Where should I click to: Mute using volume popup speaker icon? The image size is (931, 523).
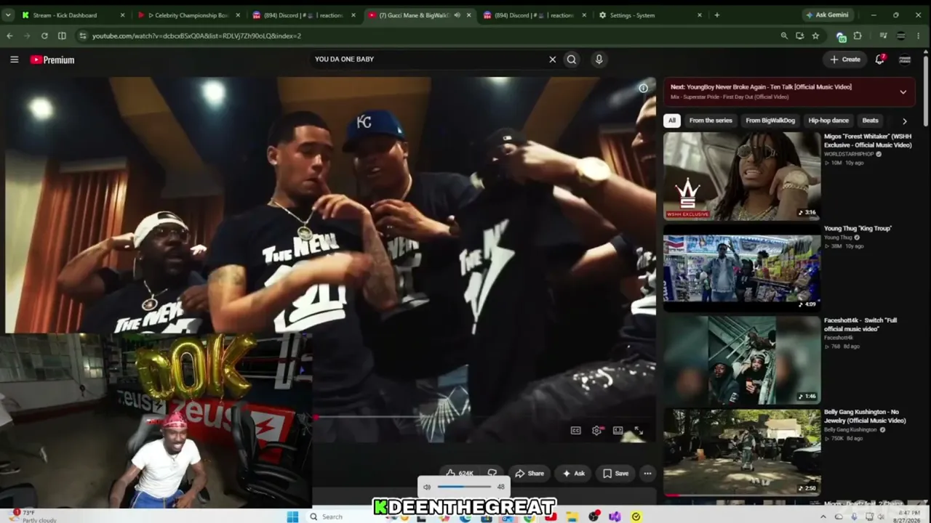click(x=427, y=487)
